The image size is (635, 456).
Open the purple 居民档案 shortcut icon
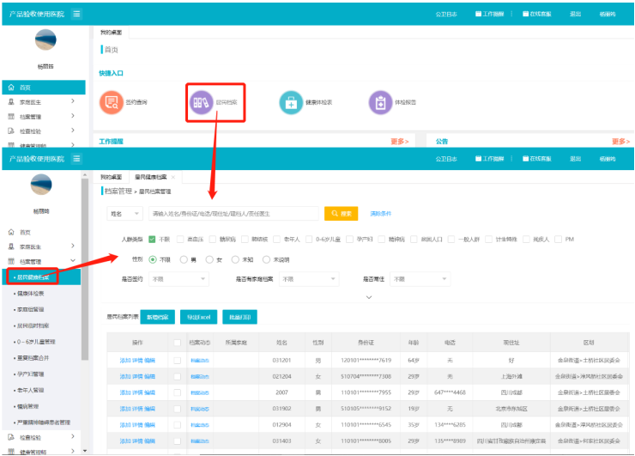tap(200, 102)
